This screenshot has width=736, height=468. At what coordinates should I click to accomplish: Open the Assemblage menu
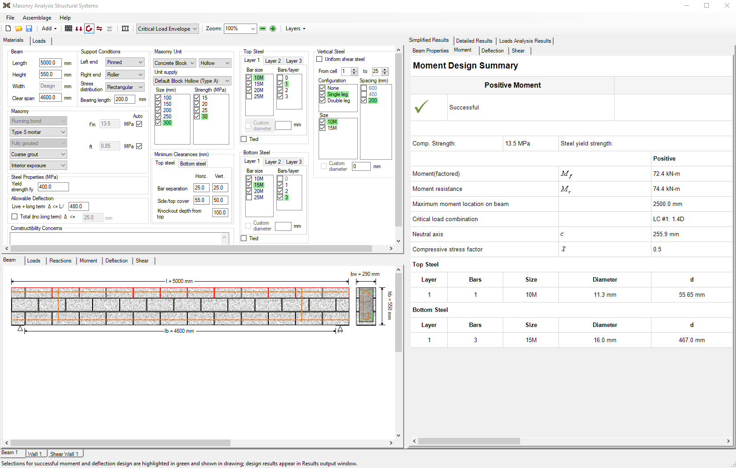(x=37, y=18)
